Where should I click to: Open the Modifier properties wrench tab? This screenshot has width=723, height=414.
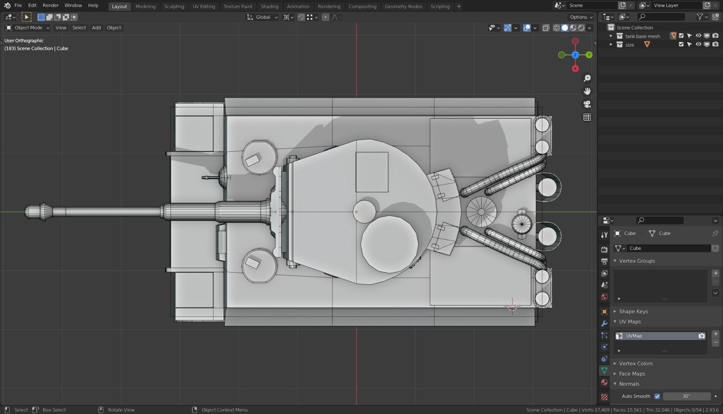pyautogui.click(x=604, y=324)
